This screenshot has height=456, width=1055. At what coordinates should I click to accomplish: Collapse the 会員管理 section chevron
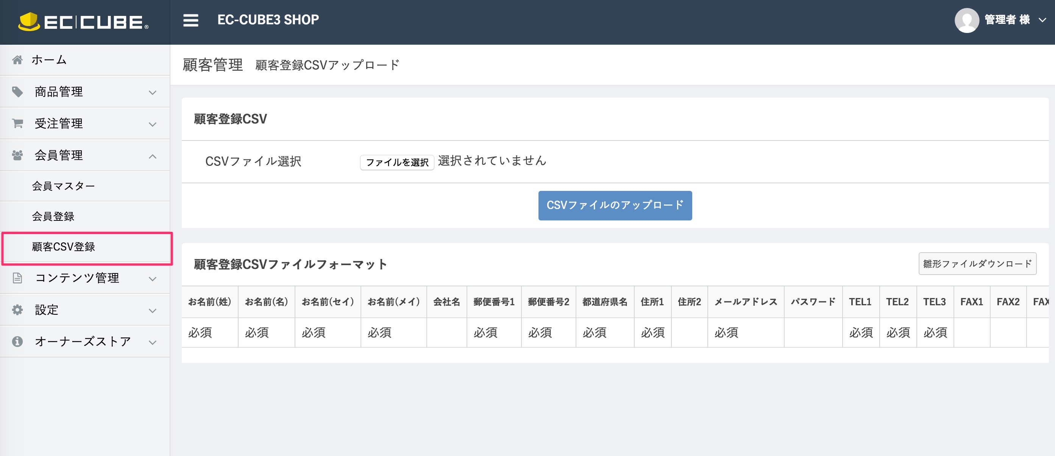[x=153, y=156]
